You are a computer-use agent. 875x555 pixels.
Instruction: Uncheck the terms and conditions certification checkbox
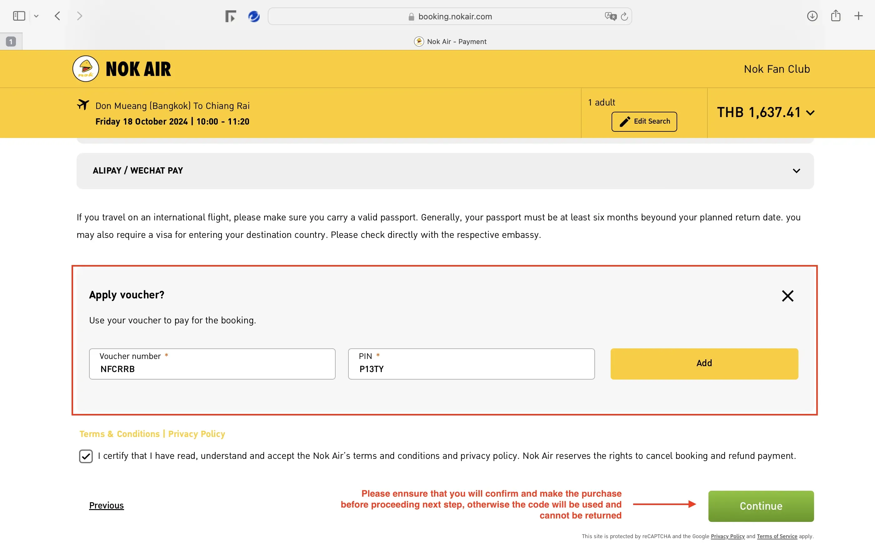coord(86,456)
